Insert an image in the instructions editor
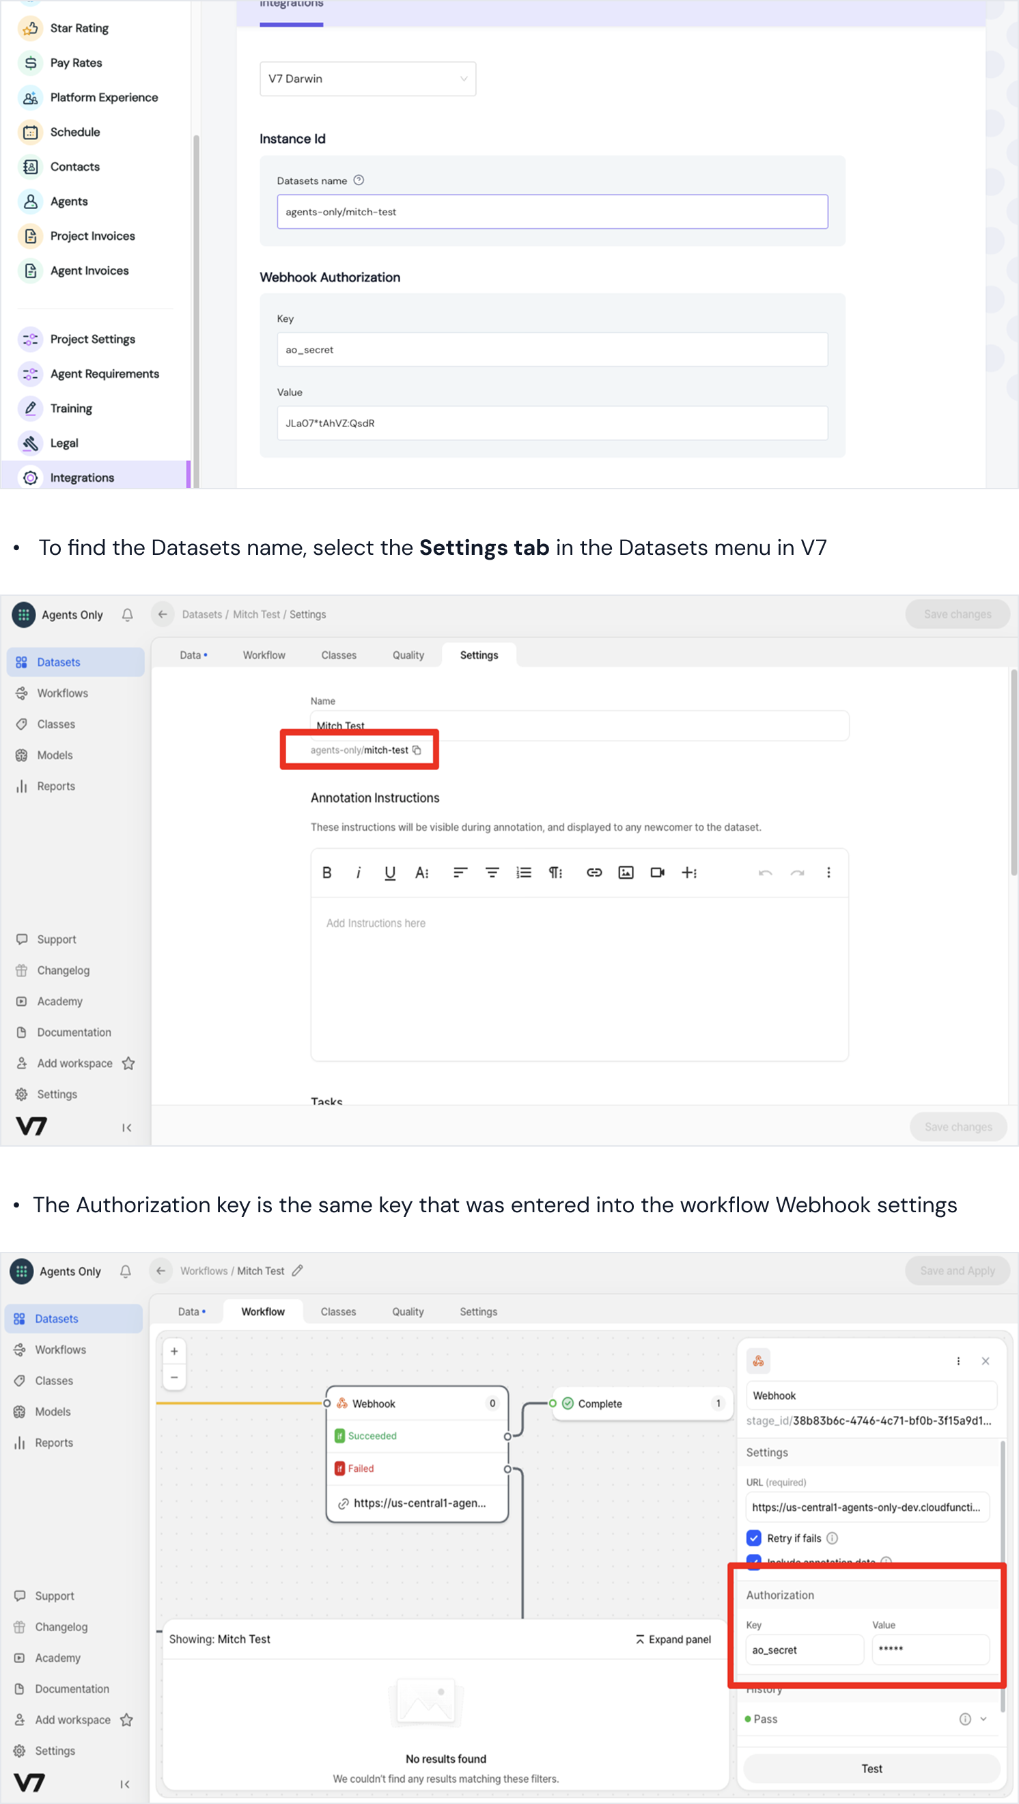 click(x=626, y=872)
